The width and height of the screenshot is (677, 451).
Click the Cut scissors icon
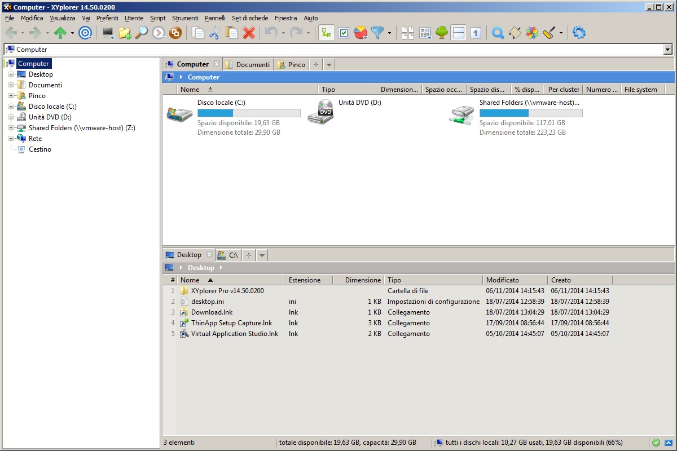(x=214, y=33)
